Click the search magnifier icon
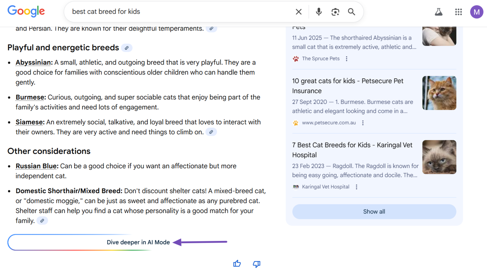The image size is (487, 273). pyautogui.click(x=351, y=11)
